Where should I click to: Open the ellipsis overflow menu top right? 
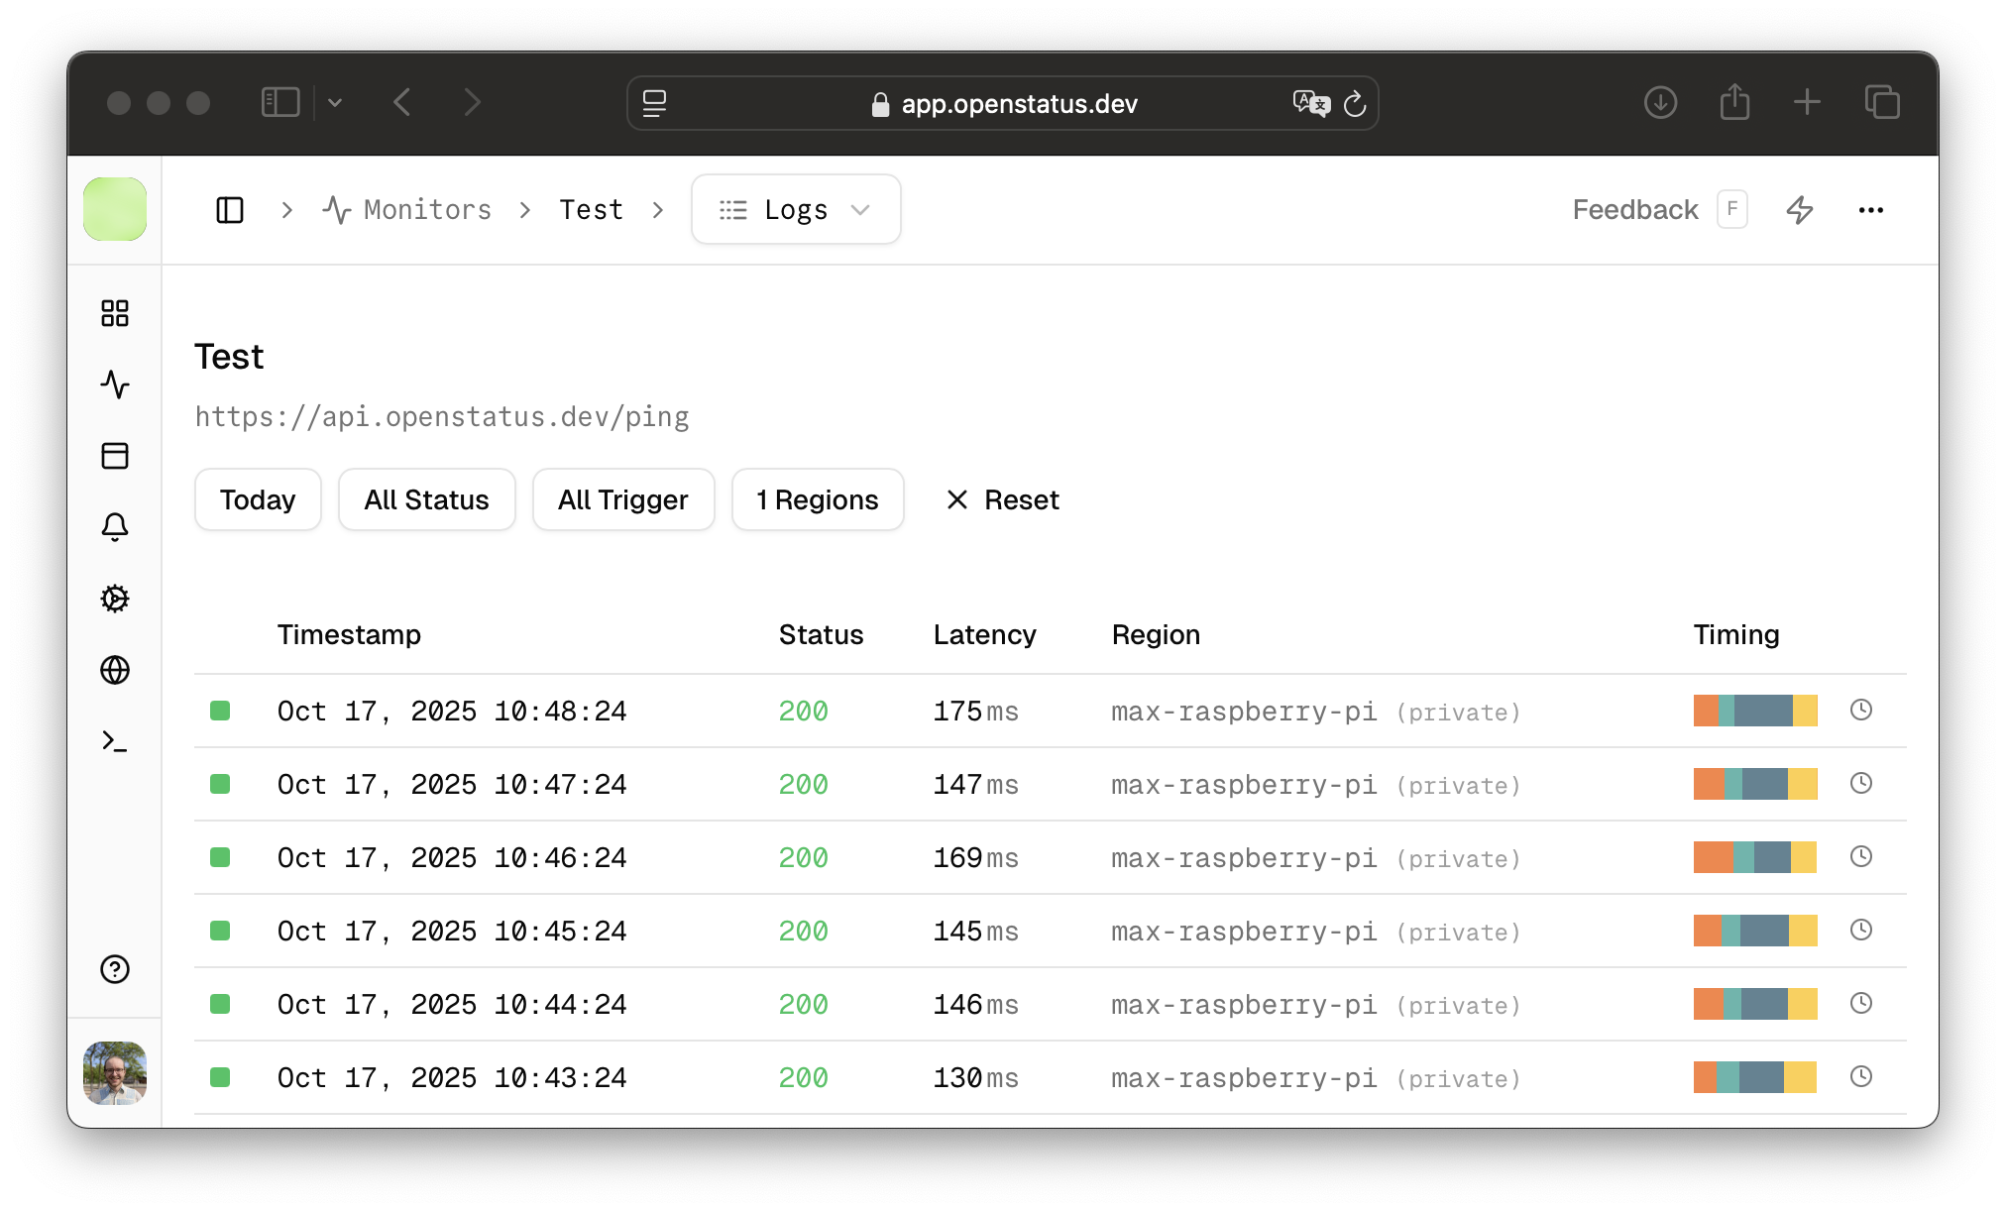coord(1871,209)
